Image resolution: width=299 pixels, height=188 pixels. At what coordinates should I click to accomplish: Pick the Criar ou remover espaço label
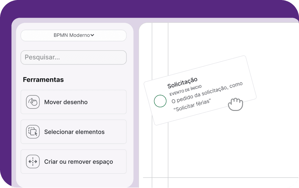[79, 162]
